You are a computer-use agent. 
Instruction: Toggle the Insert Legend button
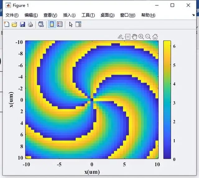[x=59, y=24]
